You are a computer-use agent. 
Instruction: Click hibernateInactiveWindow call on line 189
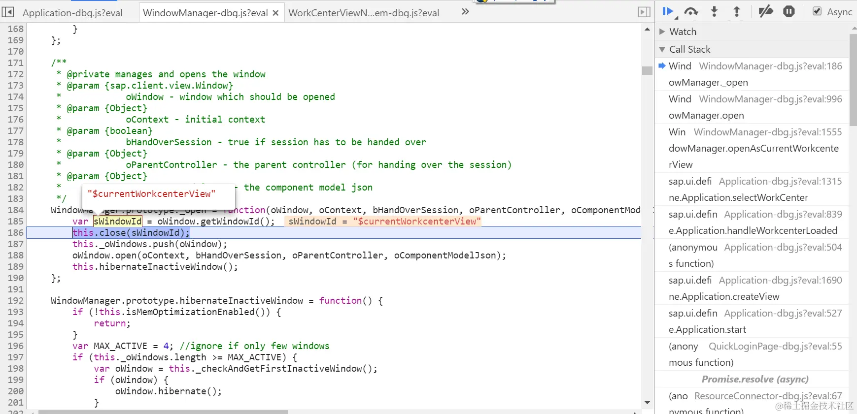click(x=155, y=266)
